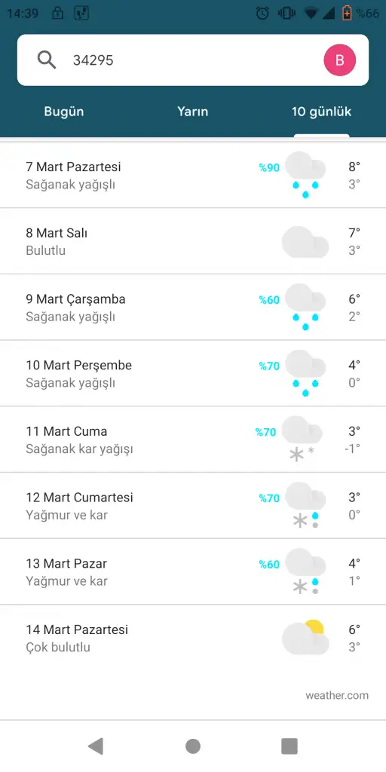This screenshot has width=386, height=772.
Task: Tap the magnifying glass search icon
Action: click(47, 60)
